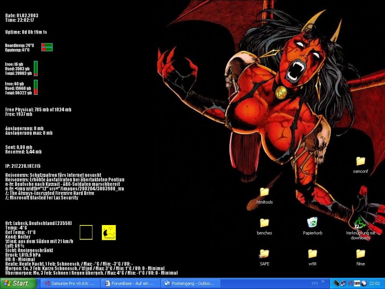
Task: Switch to Posteingang Outlook taskbar window
Action: [191, 284]
